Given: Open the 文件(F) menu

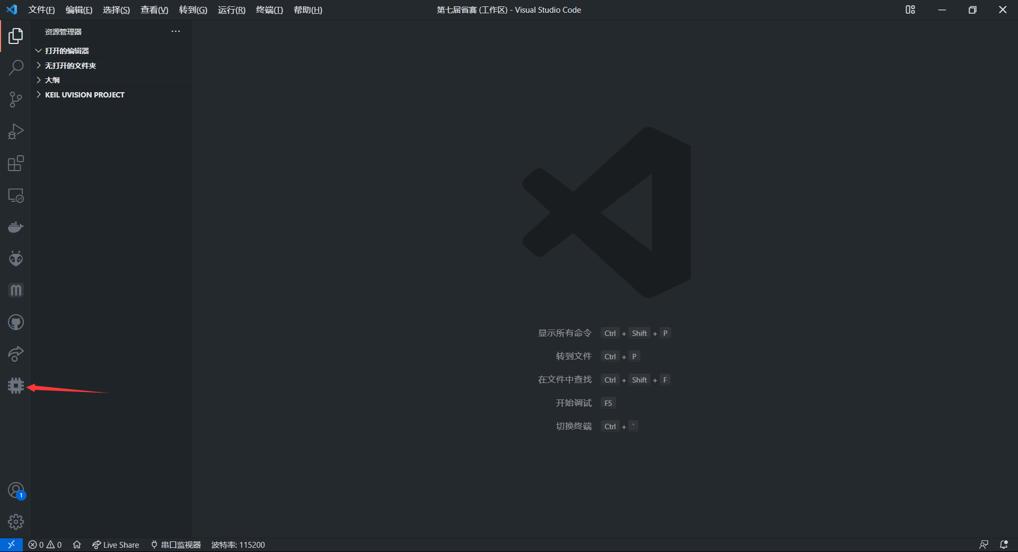Looking at the screenshot, I should coord(41,10).
